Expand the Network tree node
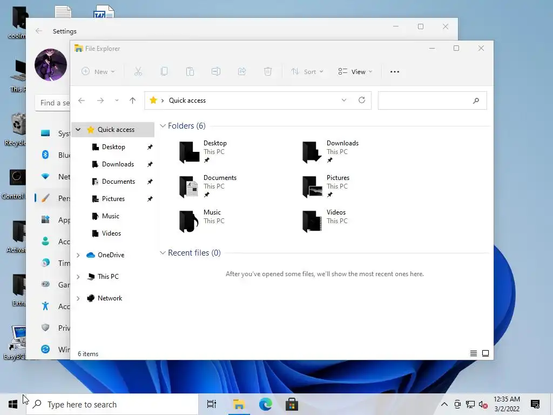This screenshot has height=415, width=553. click(x=78, y=298)
